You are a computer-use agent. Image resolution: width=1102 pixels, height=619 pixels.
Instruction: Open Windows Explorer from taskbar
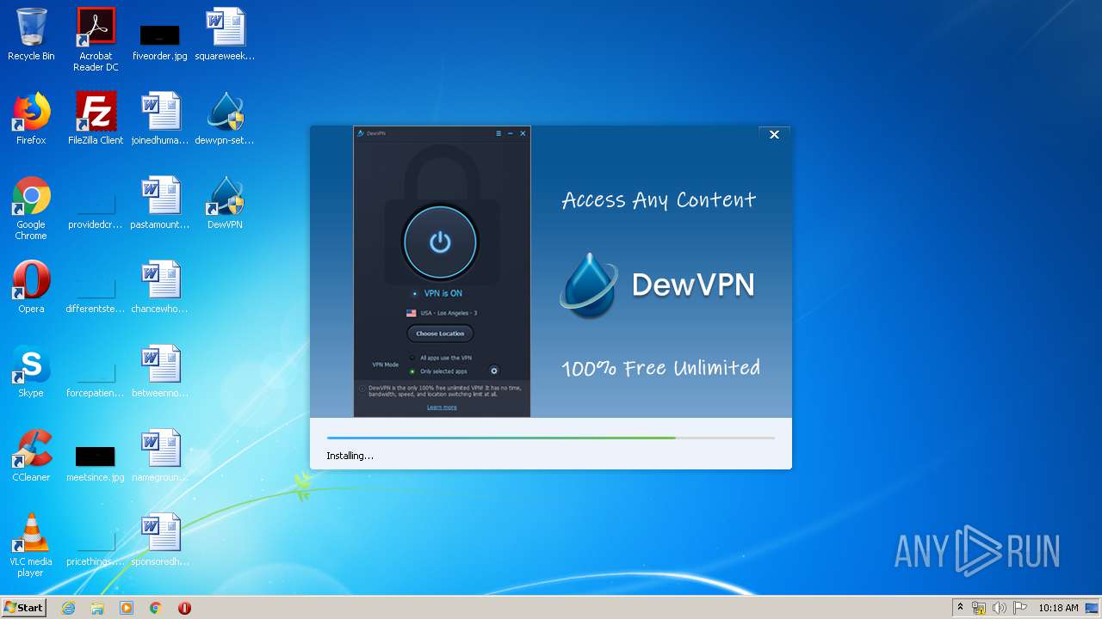pyautogui.click(x=97, y=608)
